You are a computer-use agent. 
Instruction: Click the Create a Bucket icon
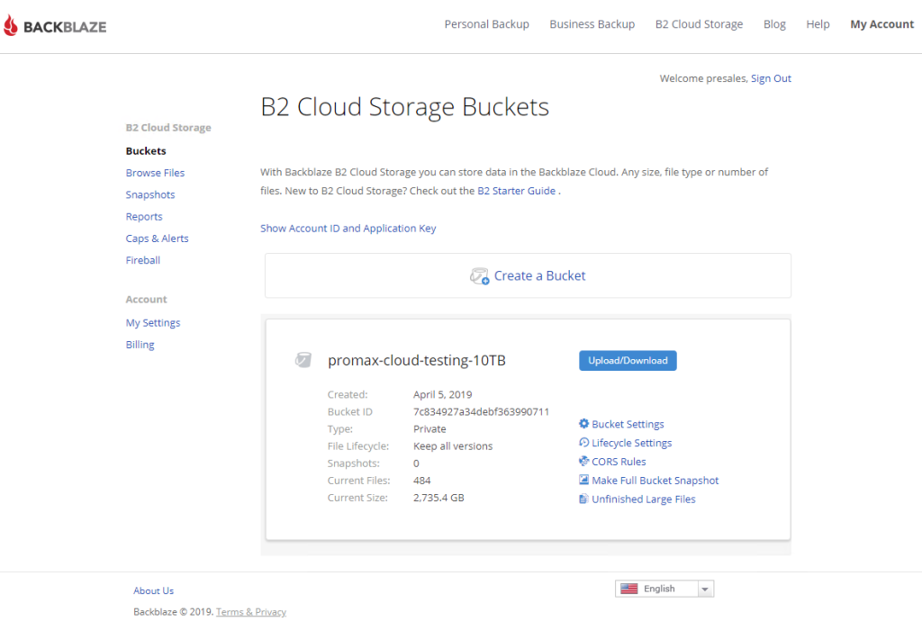(x=479, y=275)
